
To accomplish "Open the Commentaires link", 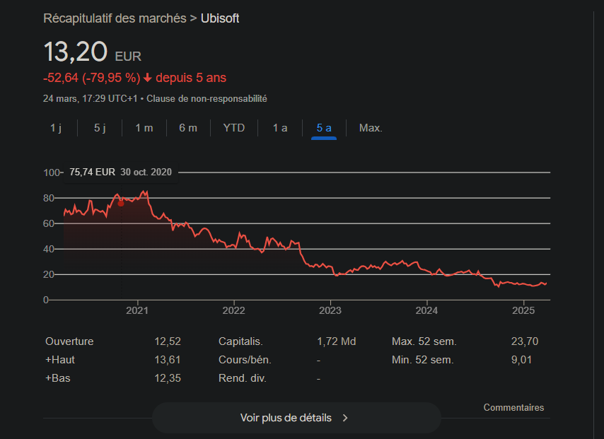I will point(513,407).
